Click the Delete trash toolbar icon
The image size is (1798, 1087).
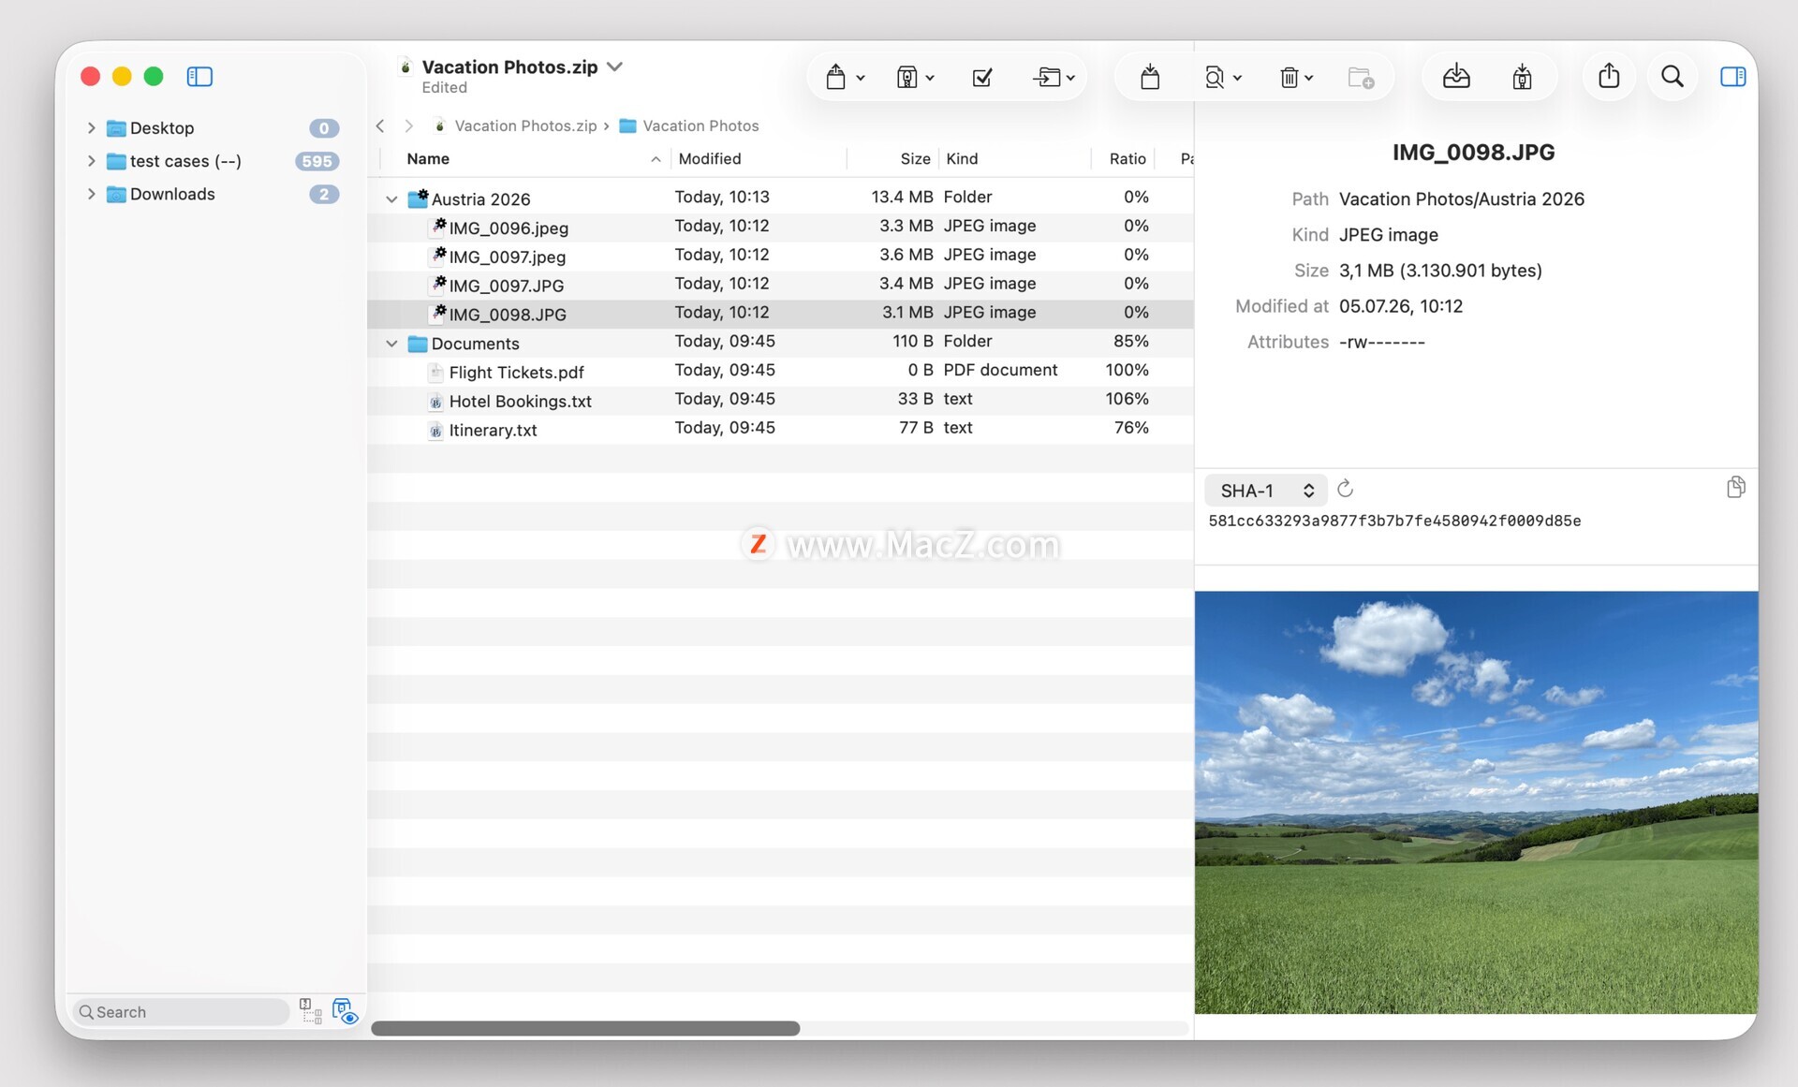1289,77
